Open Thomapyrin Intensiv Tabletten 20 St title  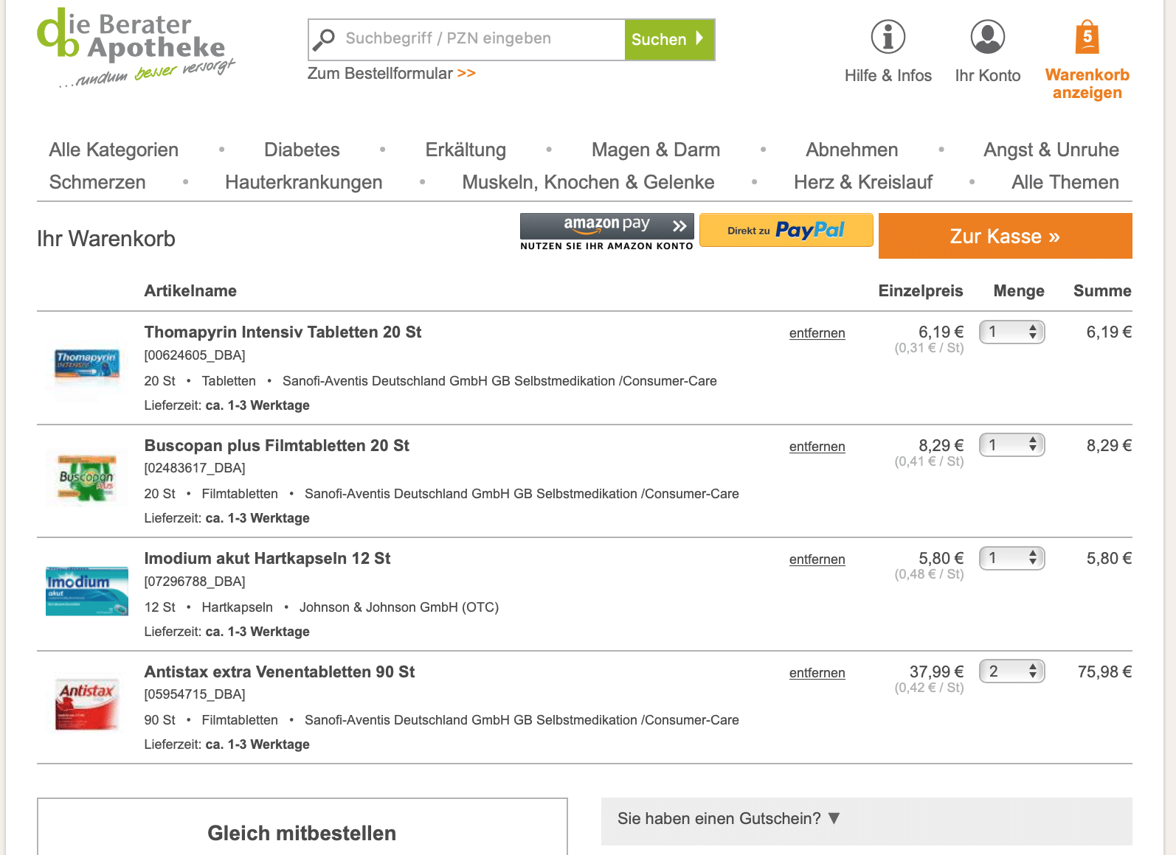(x=283, y=332)
